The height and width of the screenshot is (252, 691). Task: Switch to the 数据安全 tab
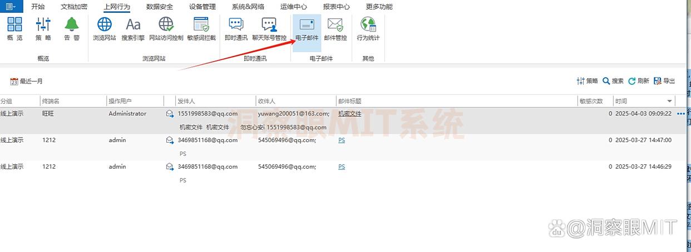click(x=160, y=7)
